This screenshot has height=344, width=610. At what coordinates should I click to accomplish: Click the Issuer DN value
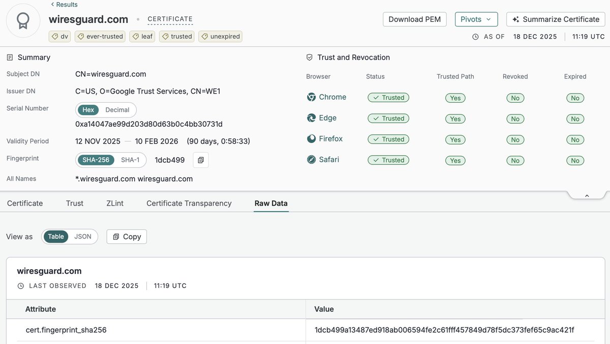(x=148, y=92)
